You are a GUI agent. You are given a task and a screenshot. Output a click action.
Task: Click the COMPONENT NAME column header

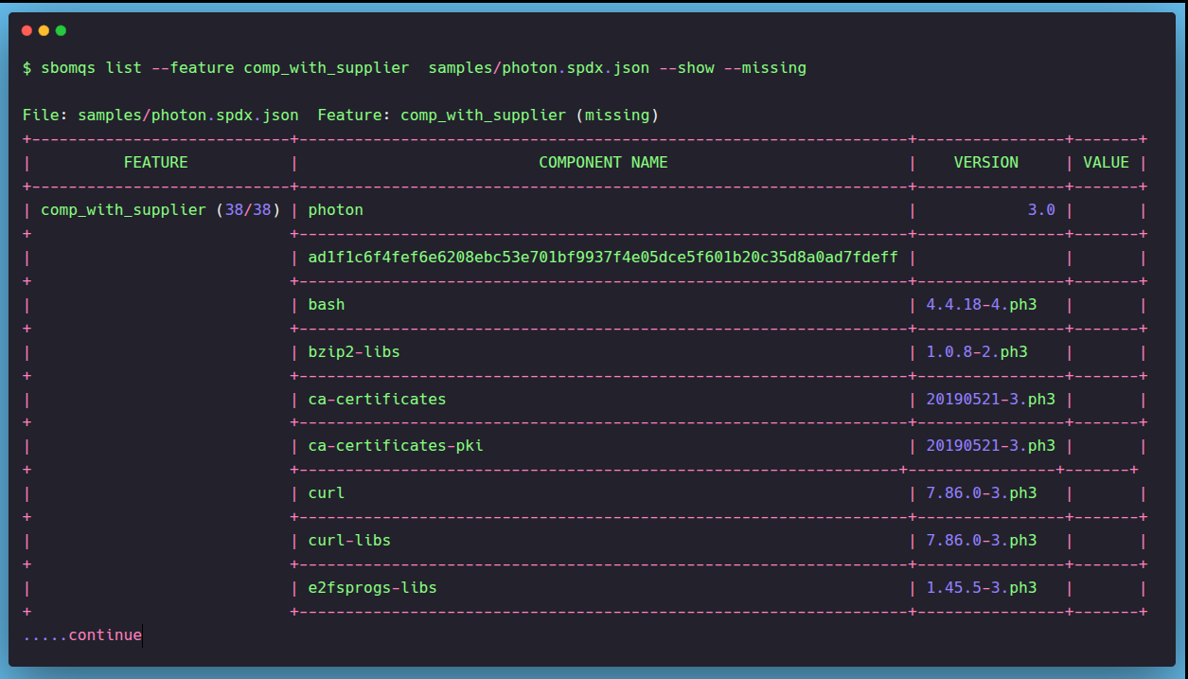(x=603, y=163)
